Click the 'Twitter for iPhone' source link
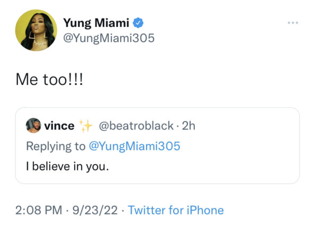315x226 pixels. click(176, 210)
